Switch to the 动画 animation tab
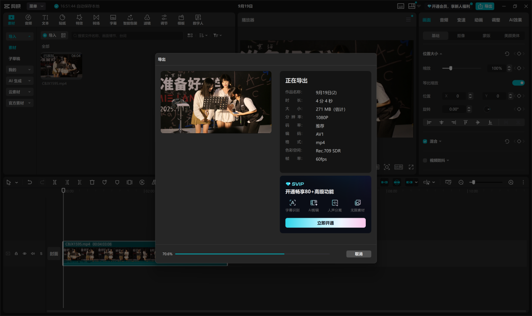The height and width of the screenshot is (316, 532). pyautogui.click(x=478, y=20)
